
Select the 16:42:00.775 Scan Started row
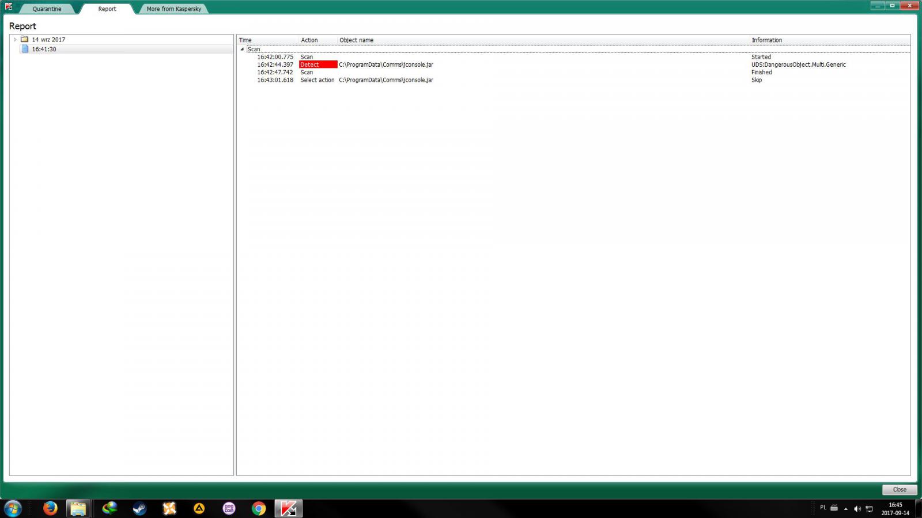(x=574, y=57)
